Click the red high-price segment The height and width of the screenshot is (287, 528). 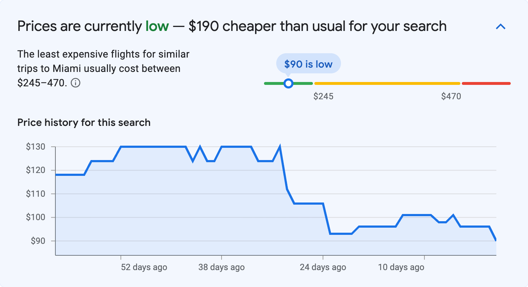tap(486, 83)
